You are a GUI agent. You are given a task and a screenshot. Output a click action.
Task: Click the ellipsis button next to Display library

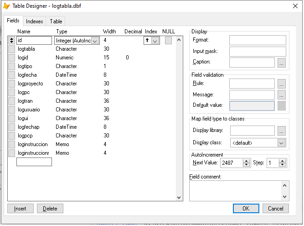coord(282,131)
